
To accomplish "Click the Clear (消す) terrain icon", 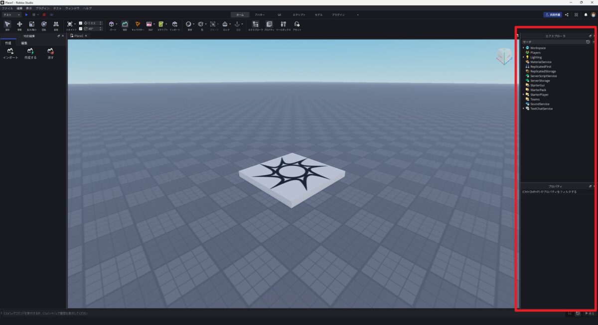I will pos(50,52).
